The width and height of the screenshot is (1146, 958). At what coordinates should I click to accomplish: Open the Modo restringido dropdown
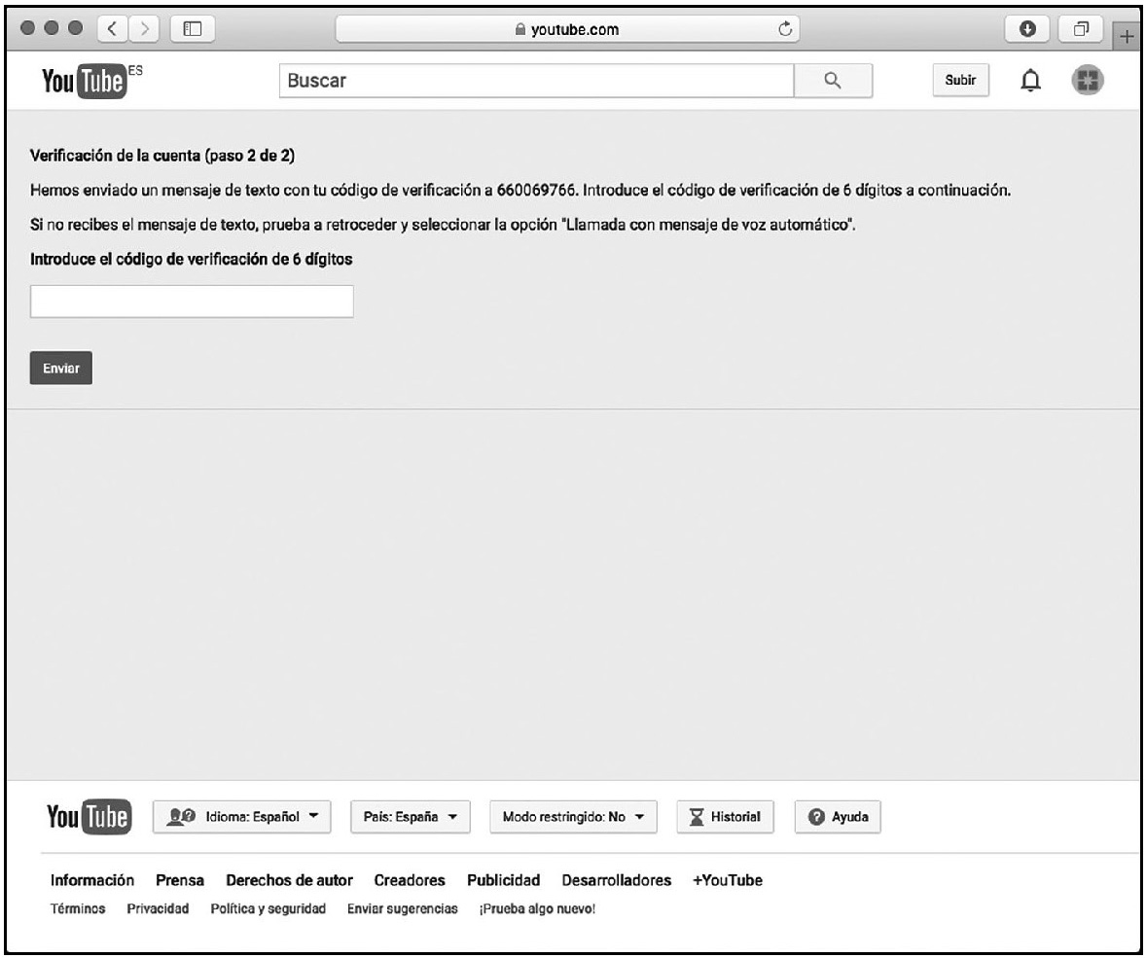tap(573, 817)
